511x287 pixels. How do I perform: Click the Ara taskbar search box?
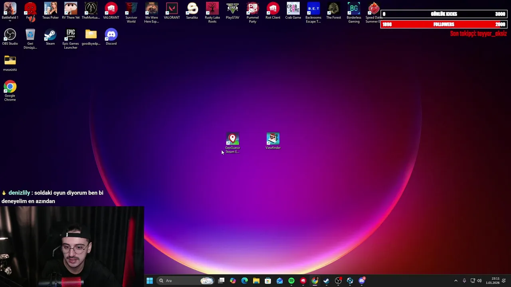185,281
